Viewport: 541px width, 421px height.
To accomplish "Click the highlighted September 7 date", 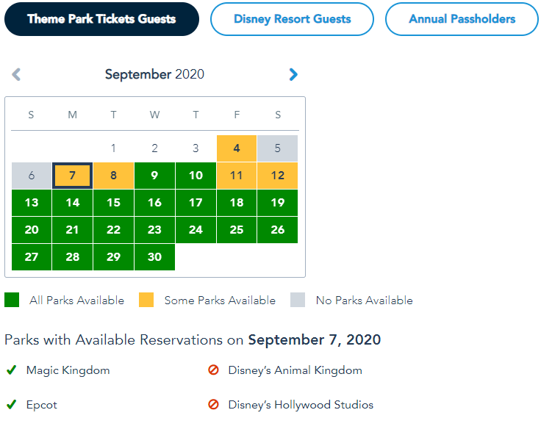I will coord(72,176).
